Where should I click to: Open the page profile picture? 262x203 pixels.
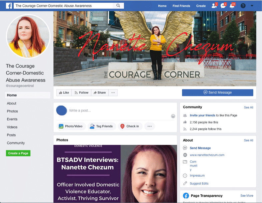coord(28,36)
